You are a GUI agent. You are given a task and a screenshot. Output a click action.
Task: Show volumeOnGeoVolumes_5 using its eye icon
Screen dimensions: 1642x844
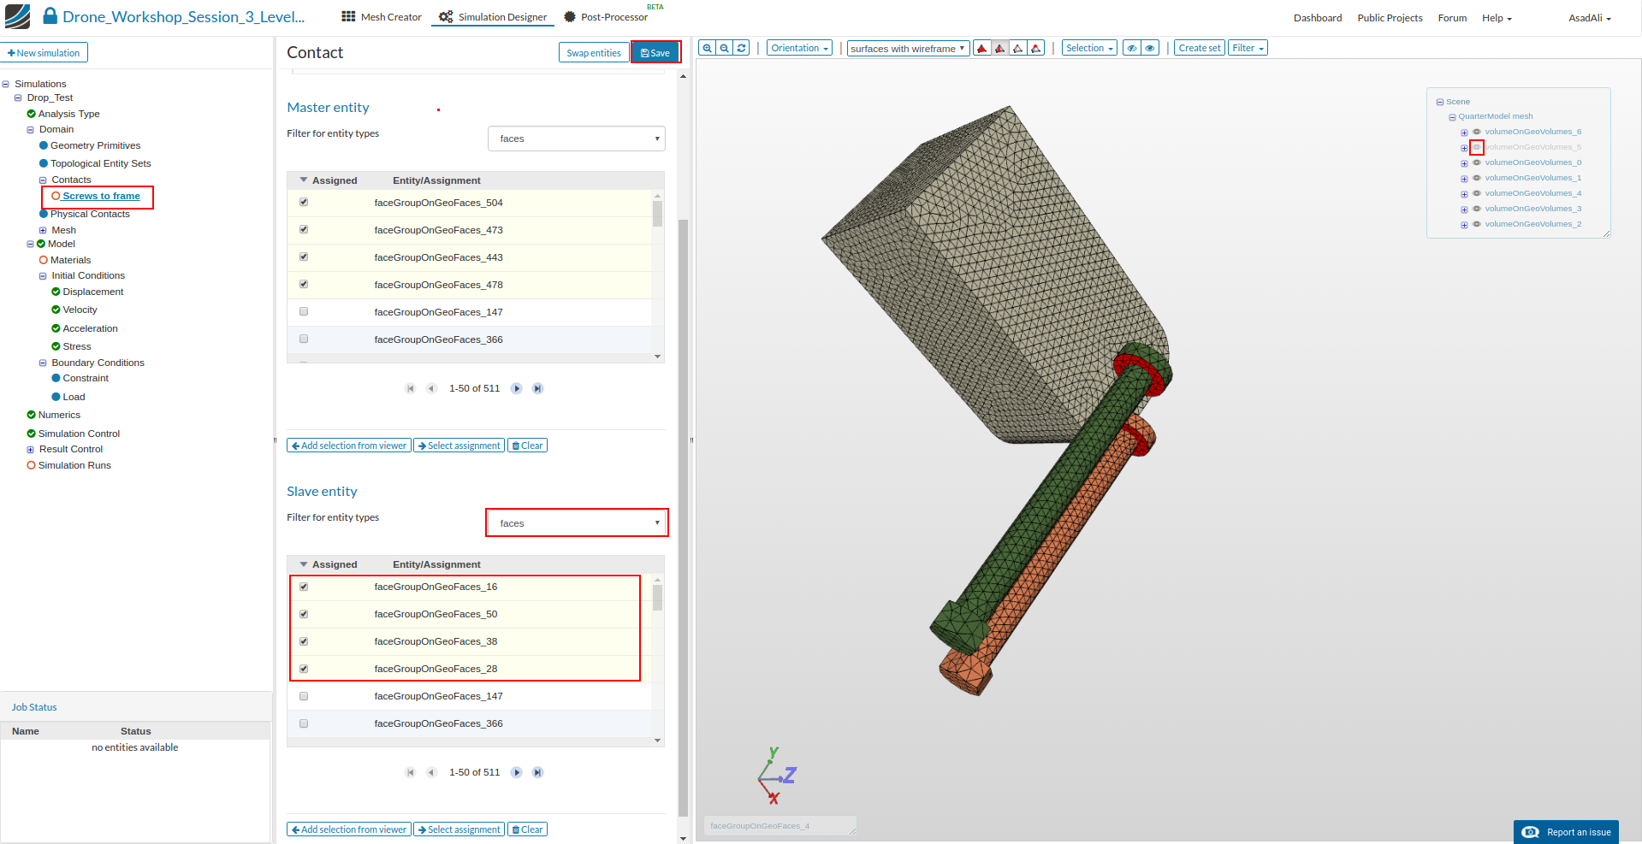point(1476,147)
